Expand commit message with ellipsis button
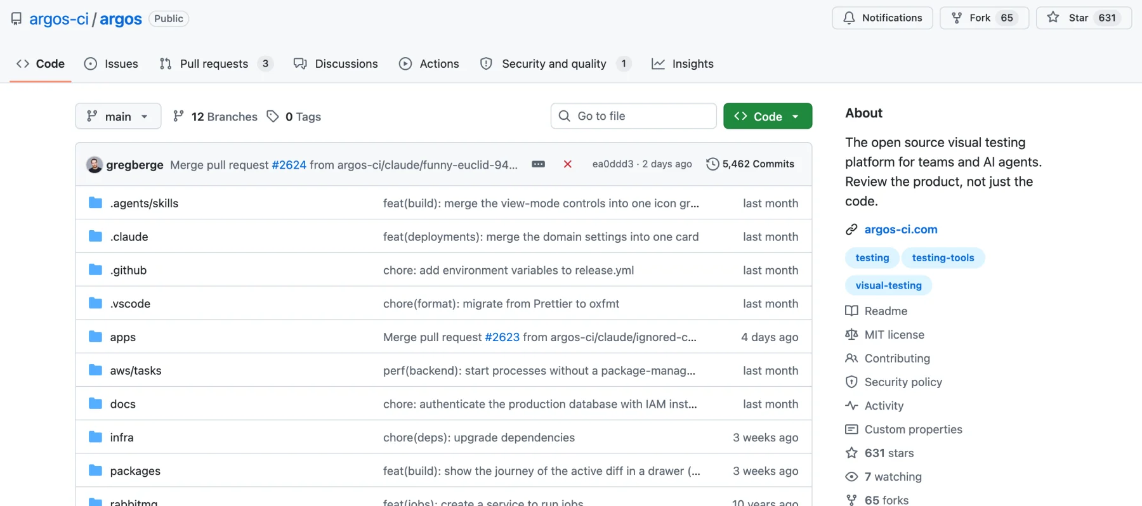Screen dimensions: 1142x506 538,164
